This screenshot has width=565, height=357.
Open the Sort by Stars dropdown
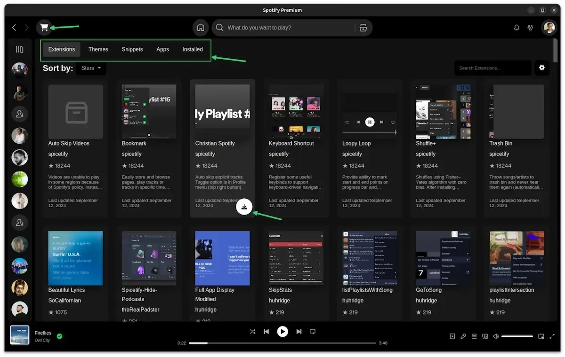91,68
